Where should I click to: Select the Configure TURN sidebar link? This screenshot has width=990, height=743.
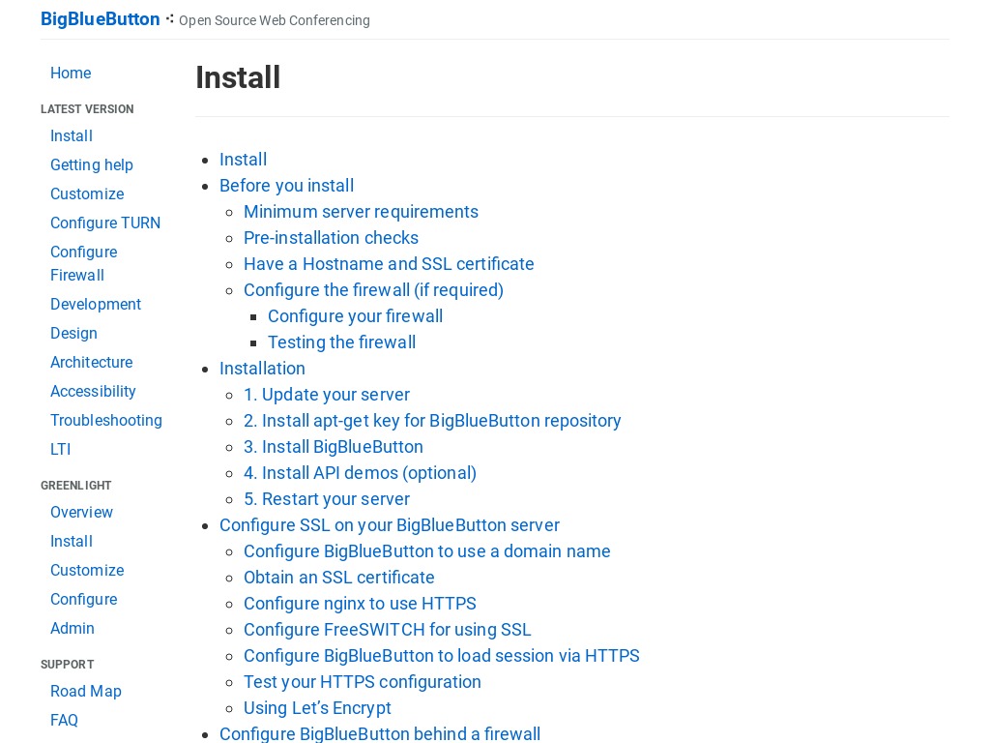(x=105, y=223)
